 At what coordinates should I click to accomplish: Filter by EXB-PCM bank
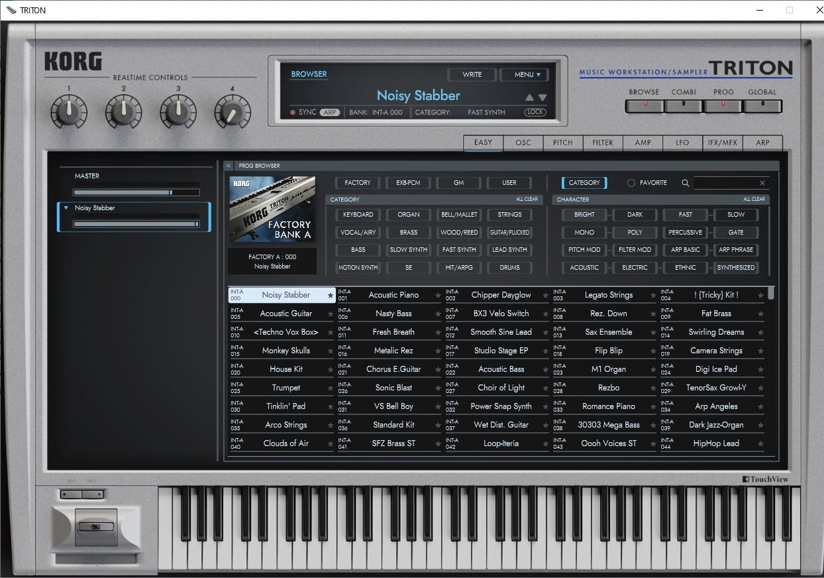(409, 183)
